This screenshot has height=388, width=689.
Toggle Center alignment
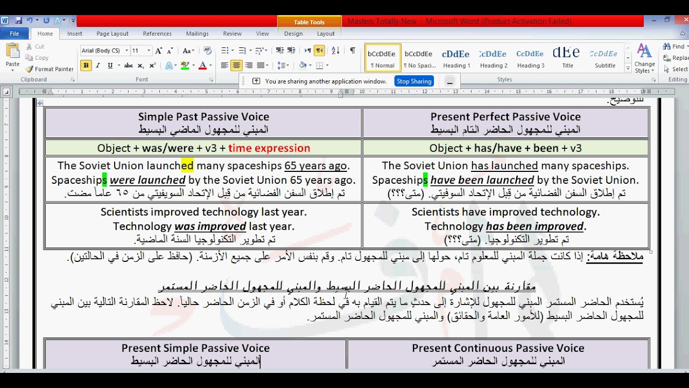[236, 66]
